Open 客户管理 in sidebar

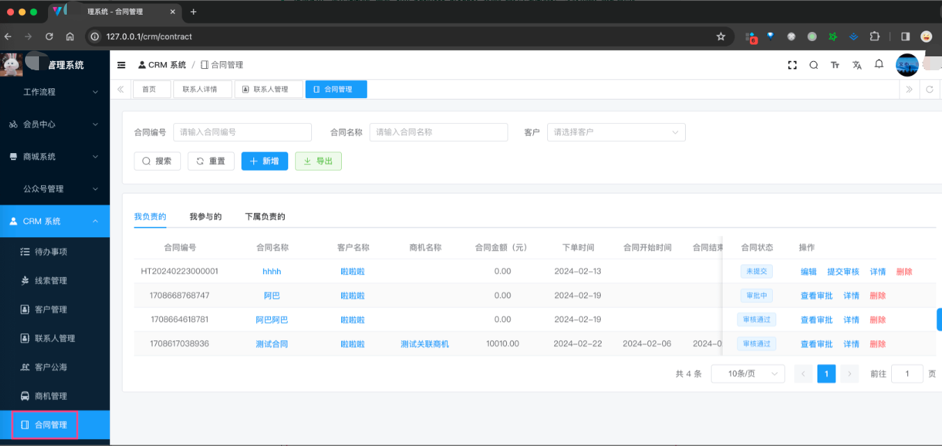pos(55,310)
